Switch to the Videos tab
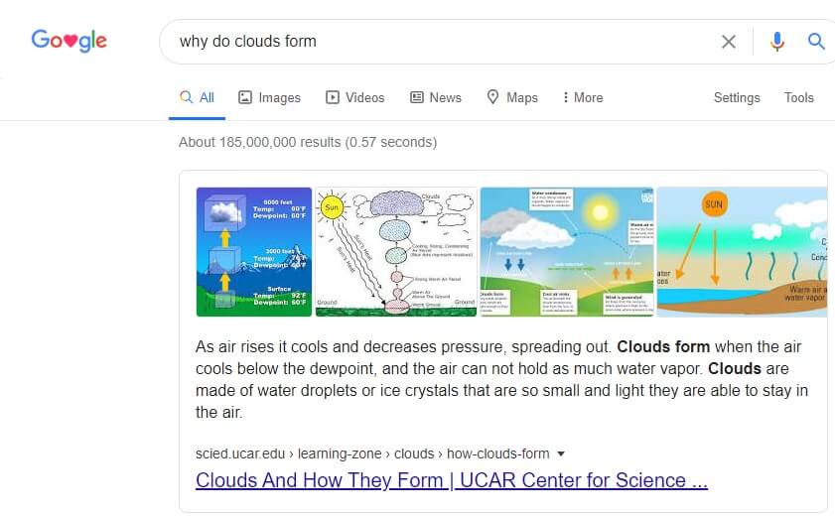 tap(355, 97)
